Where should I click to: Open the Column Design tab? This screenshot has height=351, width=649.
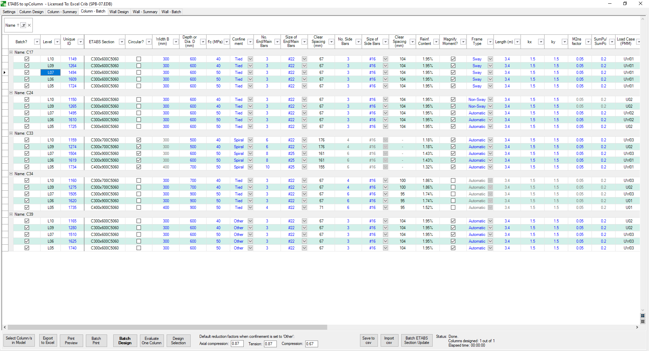pos(31,12)
